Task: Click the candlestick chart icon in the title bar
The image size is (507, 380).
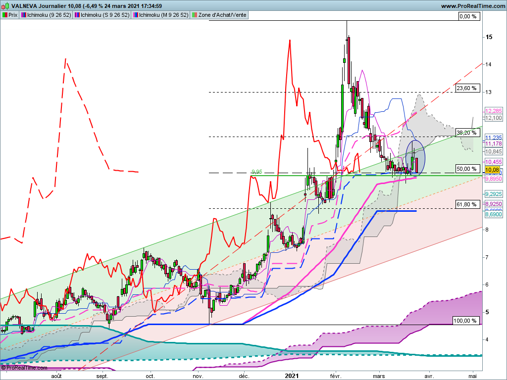Action: [x=6, y=6]
